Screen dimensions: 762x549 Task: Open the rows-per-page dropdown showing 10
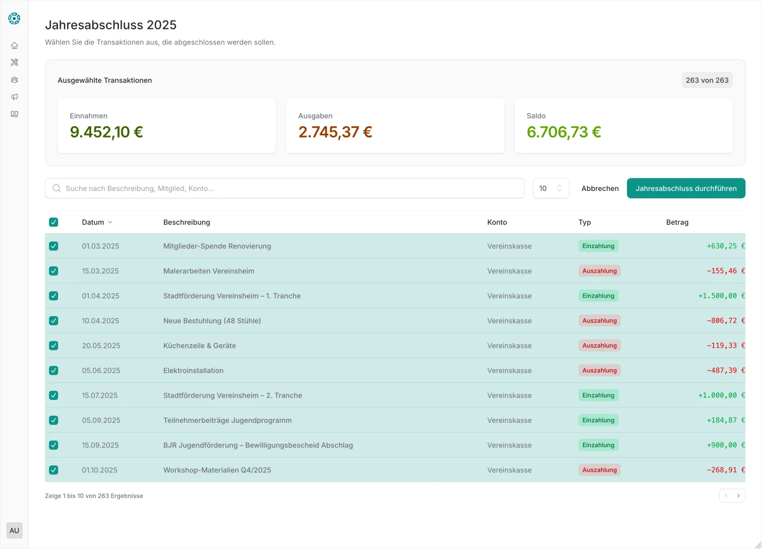[x=551, y=189]
